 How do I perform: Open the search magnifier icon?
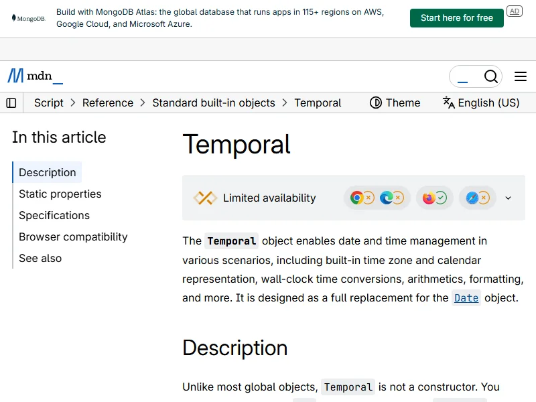point(491,76)
